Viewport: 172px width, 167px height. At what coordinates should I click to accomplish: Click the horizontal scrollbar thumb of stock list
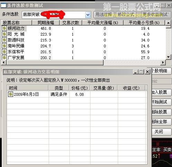point(55,63)
